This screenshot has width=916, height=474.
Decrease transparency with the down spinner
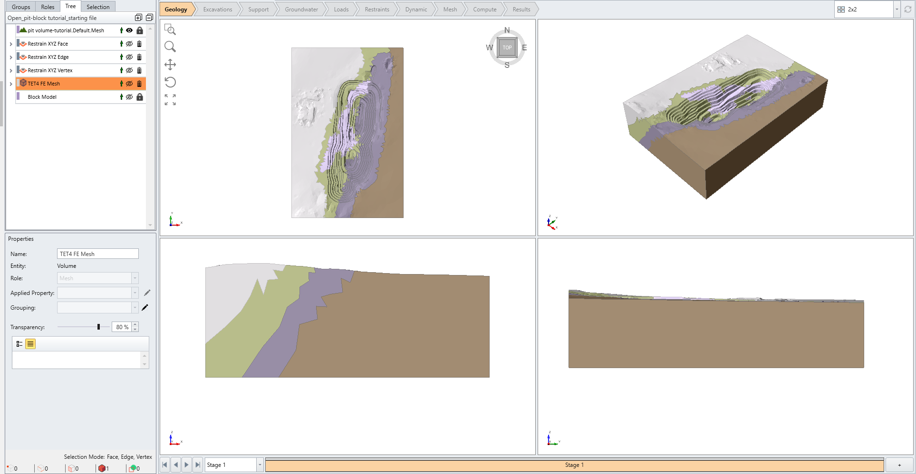[x=135, y=329]
